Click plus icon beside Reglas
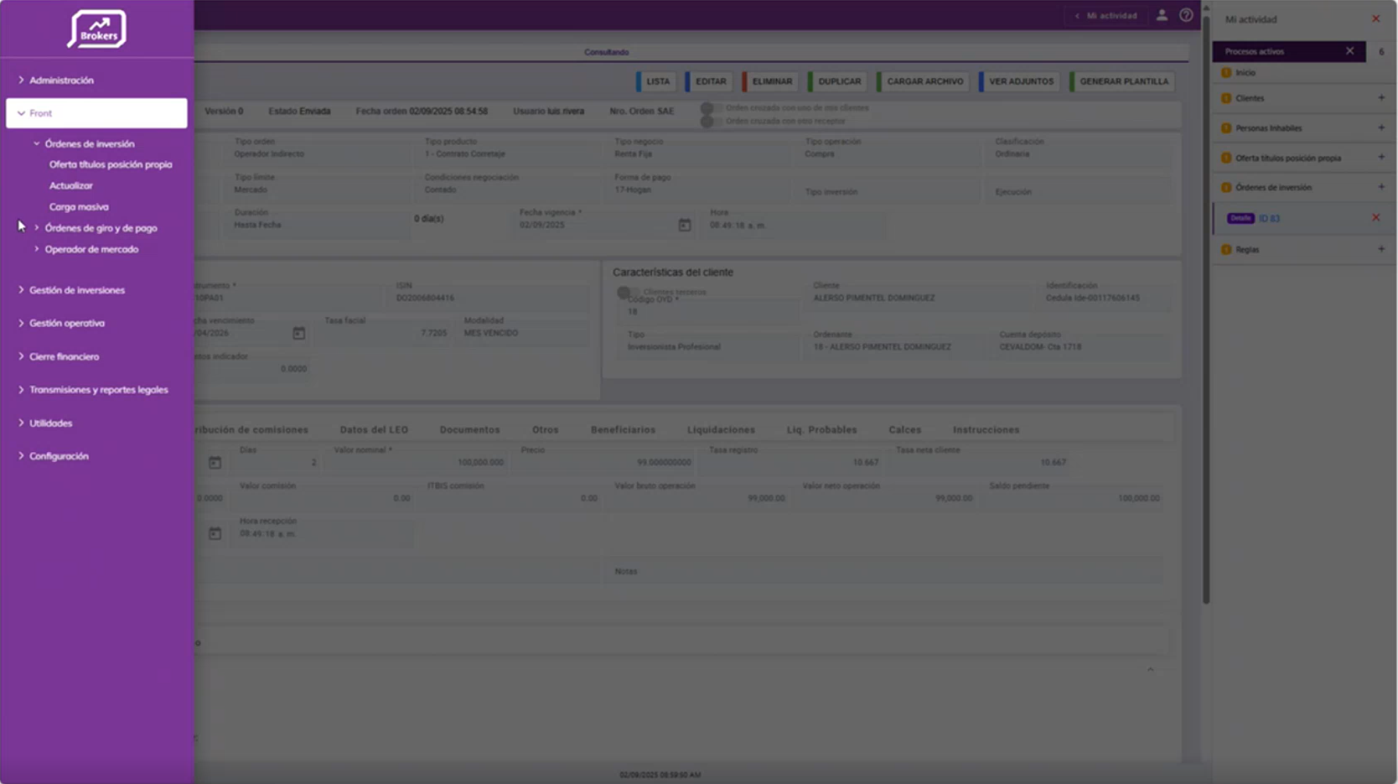 (1381, 249)
